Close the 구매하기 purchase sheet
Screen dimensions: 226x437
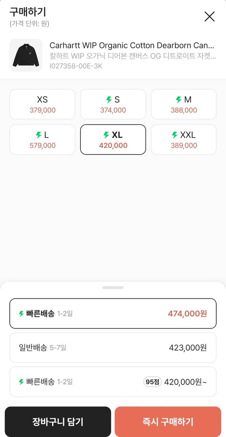[x=209, y=17]
